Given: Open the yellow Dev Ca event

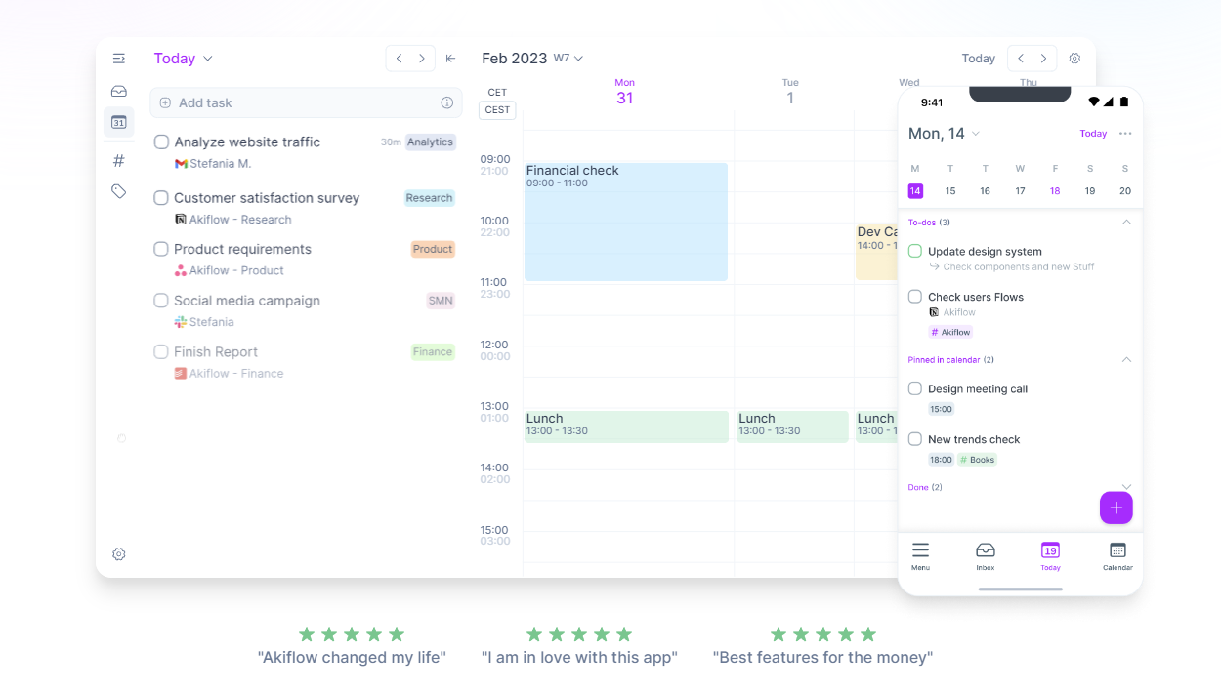Looking at the screenshot, I should tap(877, 252).
